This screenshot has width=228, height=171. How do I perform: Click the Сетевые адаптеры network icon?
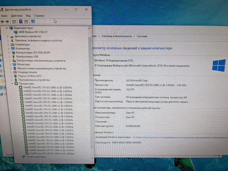pos(23,157)
